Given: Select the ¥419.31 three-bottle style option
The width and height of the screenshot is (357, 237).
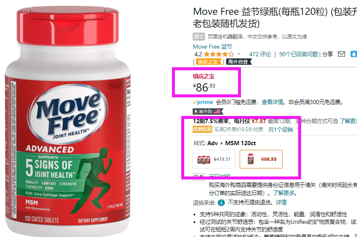Looking at the screenshot, I should [x=214, y=159].
